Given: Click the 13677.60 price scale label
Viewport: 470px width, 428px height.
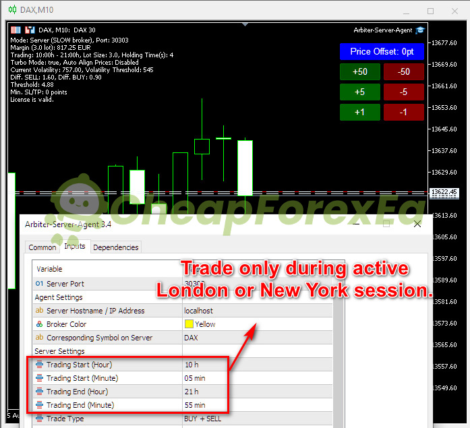Looking at the screenshot, I should 444,43.
